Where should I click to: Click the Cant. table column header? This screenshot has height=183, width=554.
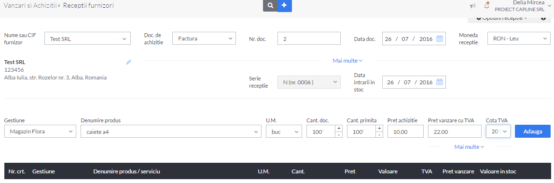298,171
